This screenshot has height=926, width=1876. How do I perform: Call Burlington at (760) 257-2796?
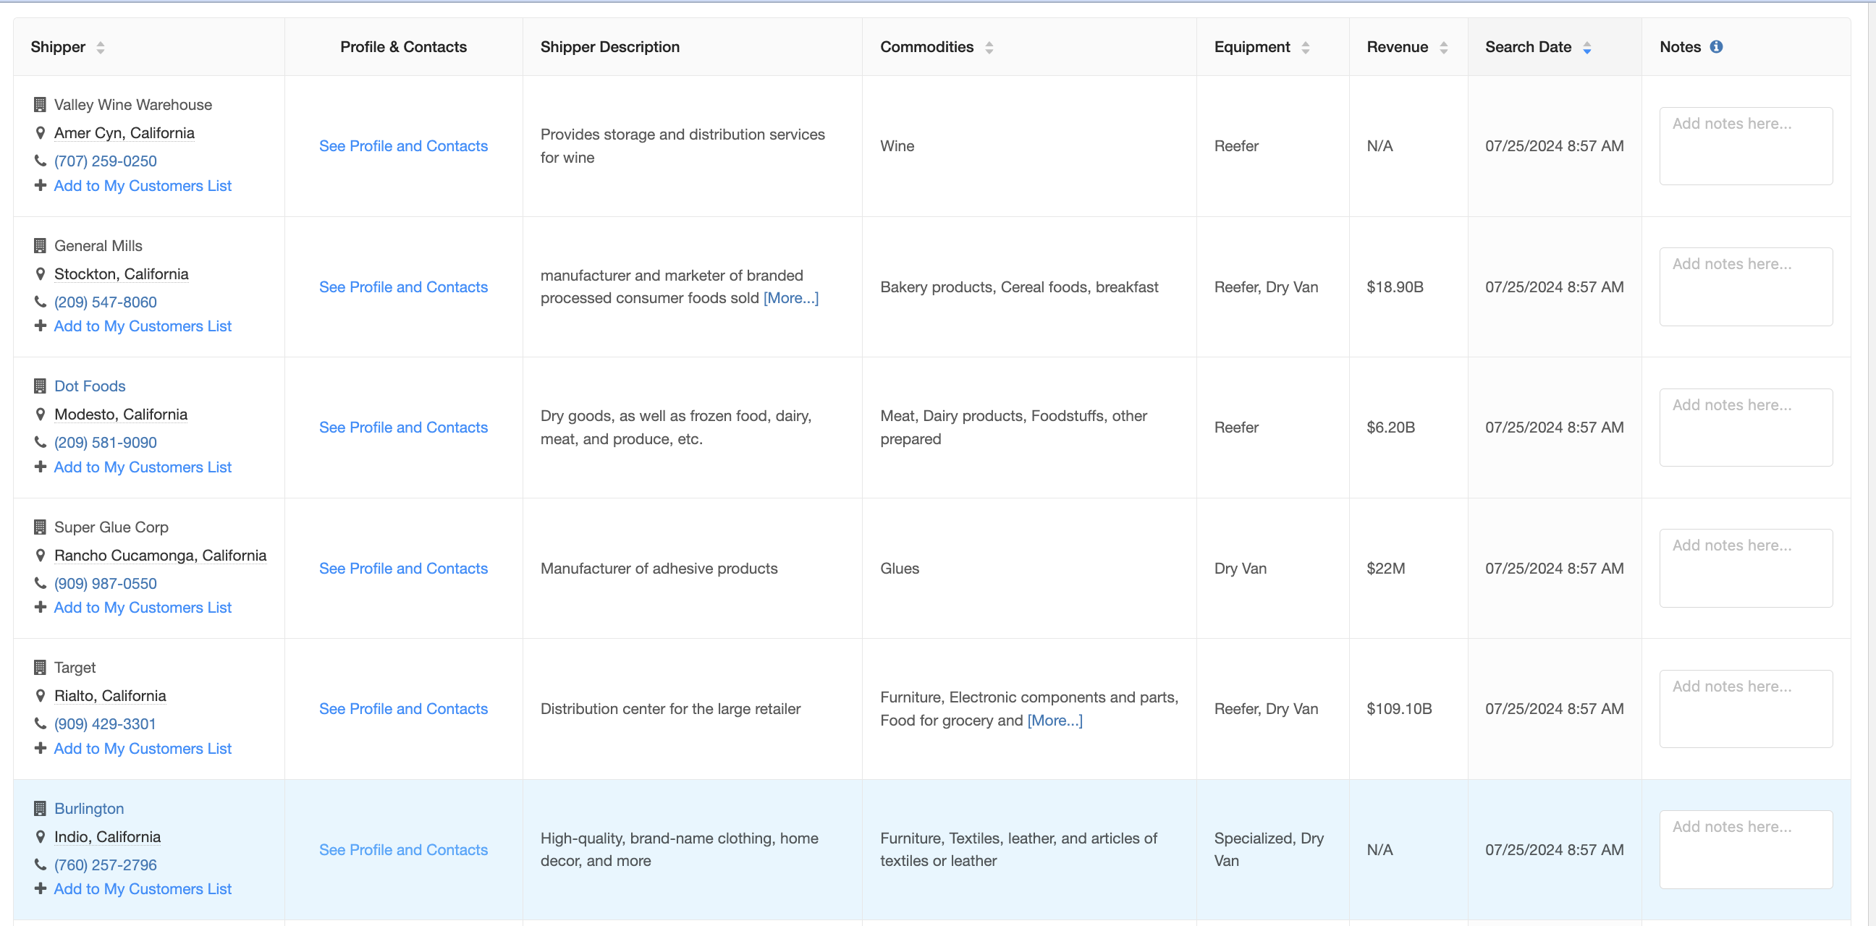click(106, 865)
